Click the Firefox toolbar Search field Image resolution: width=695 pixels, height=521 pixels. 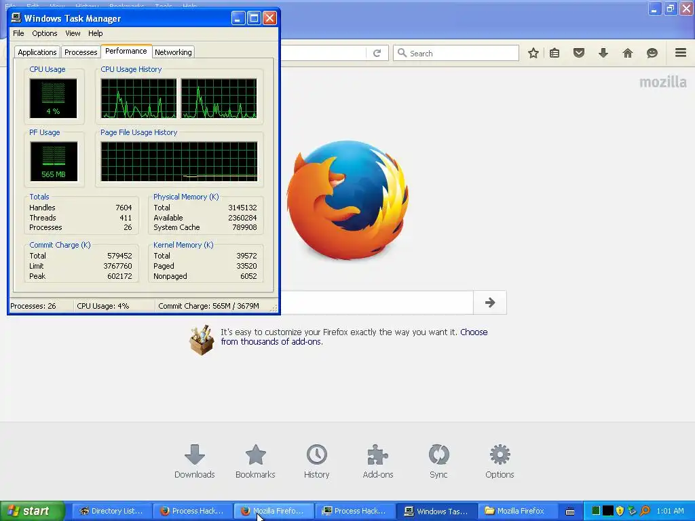point(455,53)
